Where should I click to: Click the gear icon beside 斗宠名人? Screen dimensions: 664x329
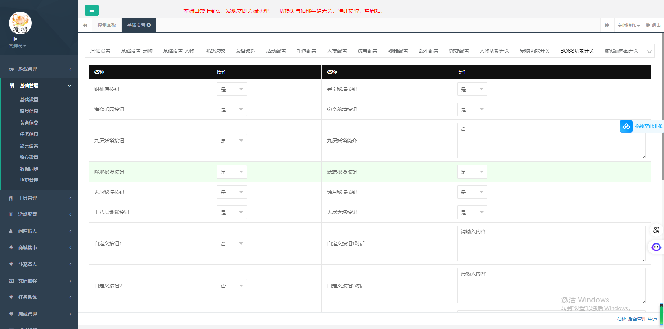point(11,264)
